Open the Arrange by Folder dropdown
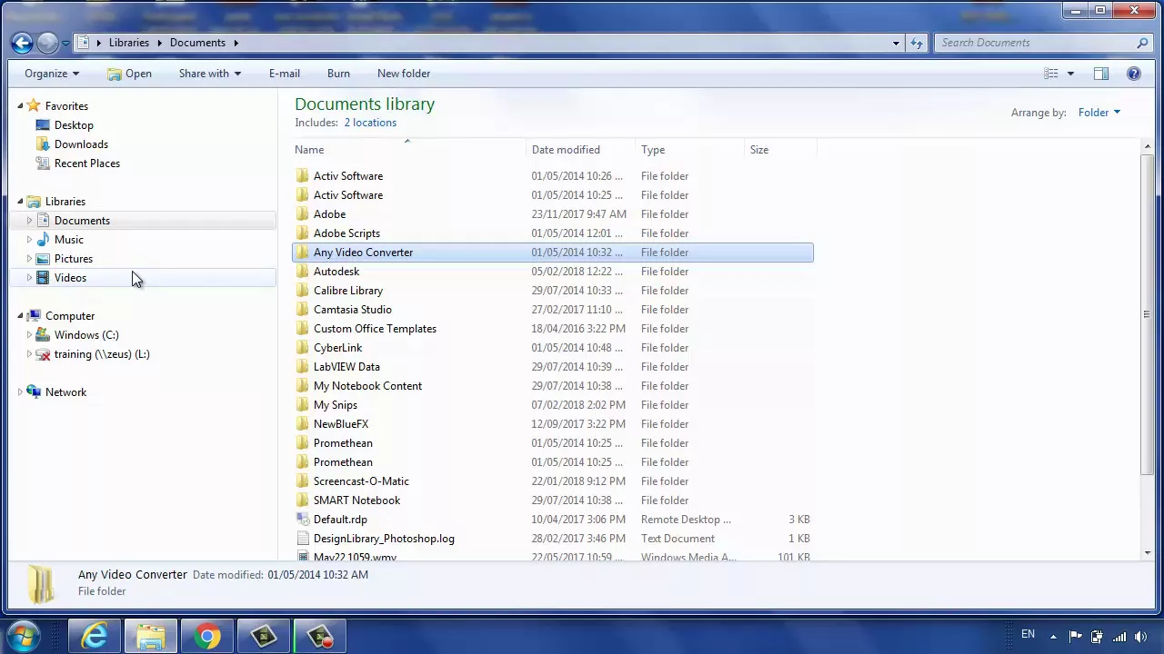 click(x=1099, y=113)
